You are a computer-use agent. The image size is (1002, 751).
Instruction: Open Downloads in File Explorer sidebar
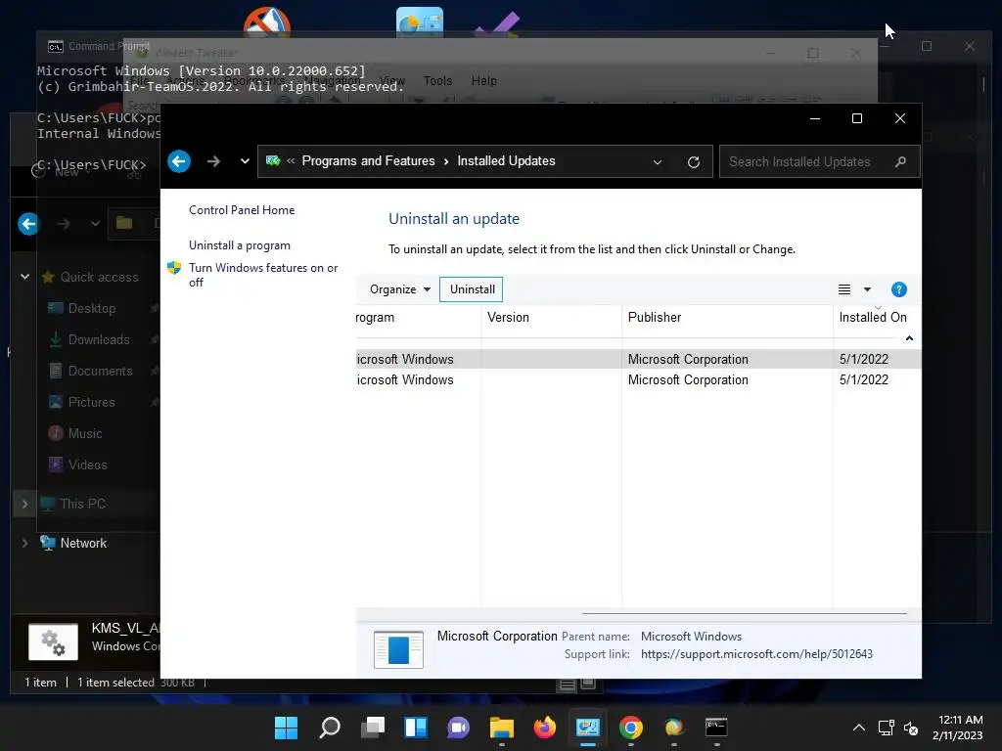click(99, 339)
